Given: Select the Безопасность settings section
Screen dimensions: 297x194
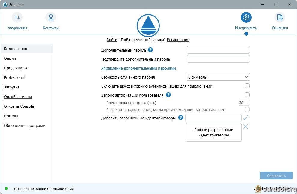Looking at the screenshot, I should click(x=26, y=49).
